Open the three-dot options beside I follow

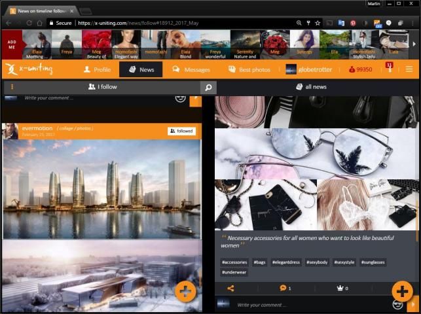[x=12, y=87]
